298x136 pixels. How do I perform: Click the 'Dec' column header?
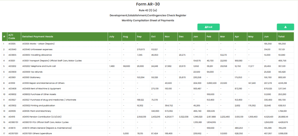coord(181,37)
